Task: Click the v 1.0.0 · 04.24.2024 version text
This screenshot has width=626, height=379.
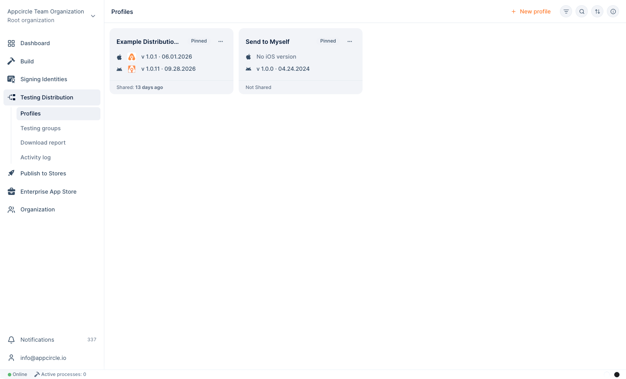Action: (x=283, y=69)
